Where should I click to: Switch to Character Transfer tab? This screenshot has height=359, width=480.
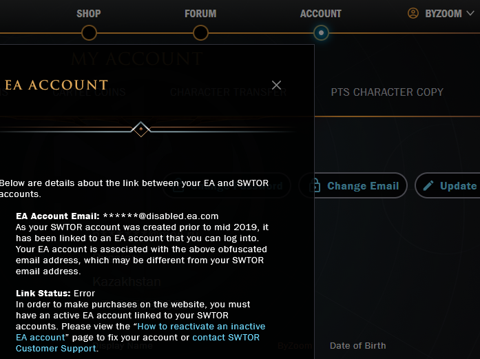[x=227, y=92]
